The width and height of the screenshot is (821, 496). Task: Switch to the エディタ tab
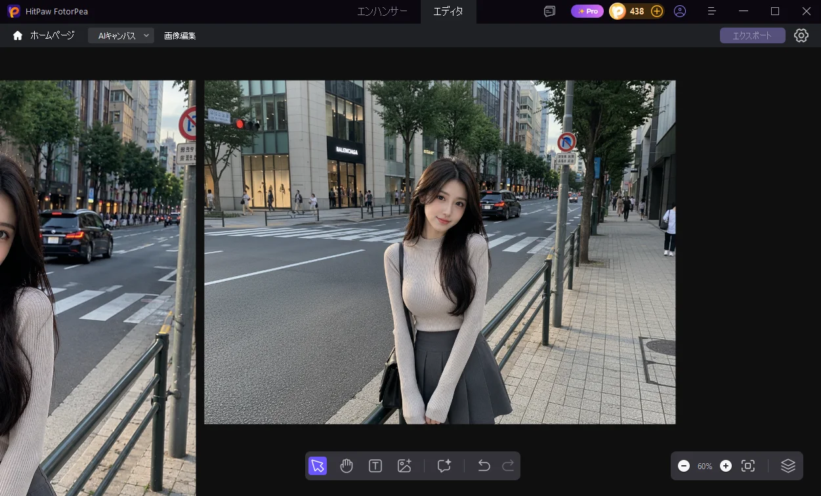pos(448,11)
